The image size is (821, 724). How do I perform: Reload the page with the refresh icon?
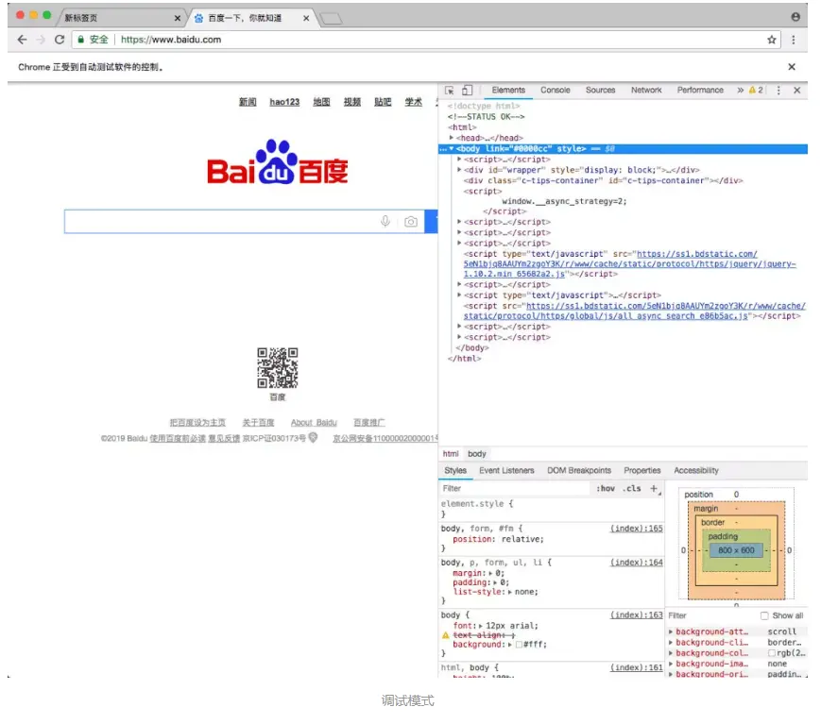pyautogui.click(x=60, y=40)
